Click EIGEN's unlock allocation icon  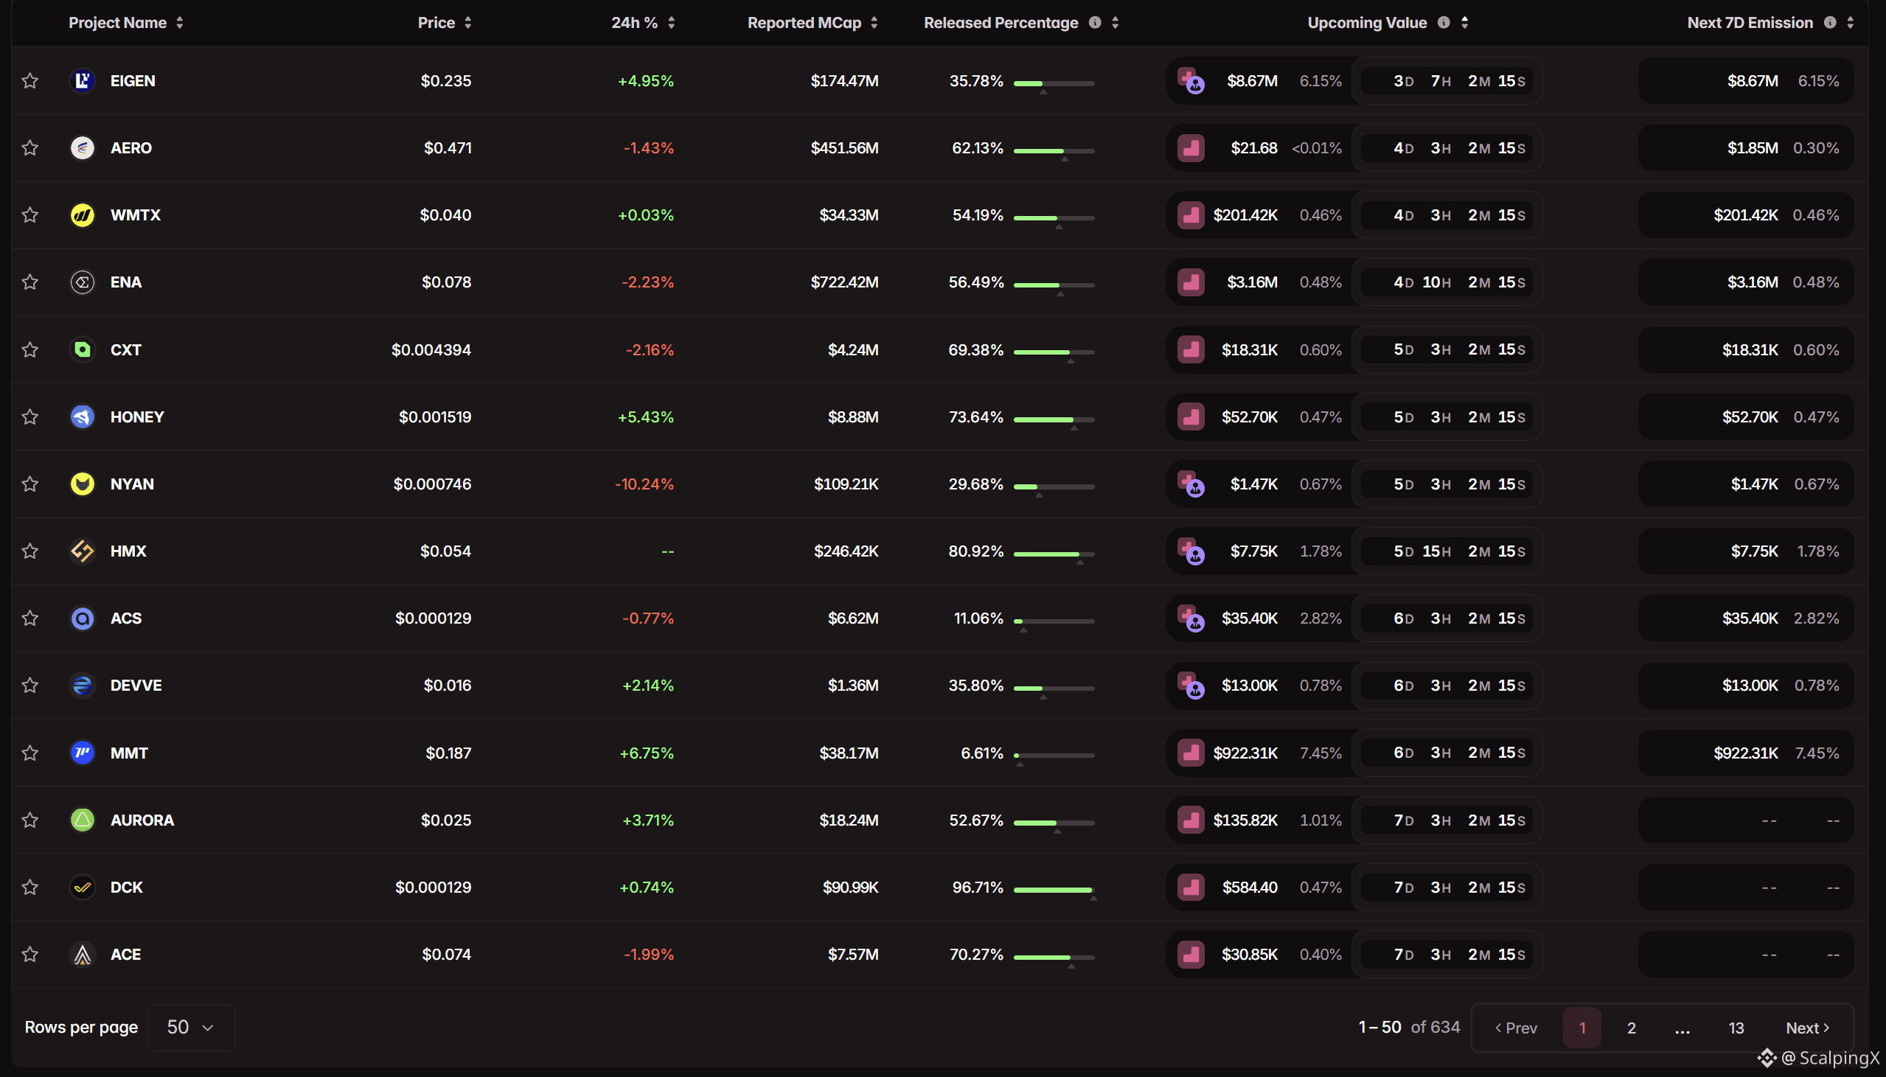tap(1191, 80)
